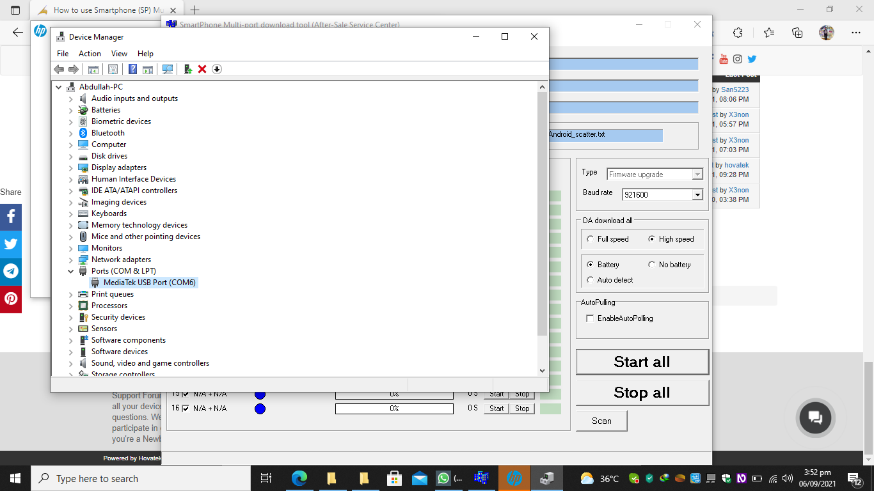Click the progress bar for port 16

394,409
